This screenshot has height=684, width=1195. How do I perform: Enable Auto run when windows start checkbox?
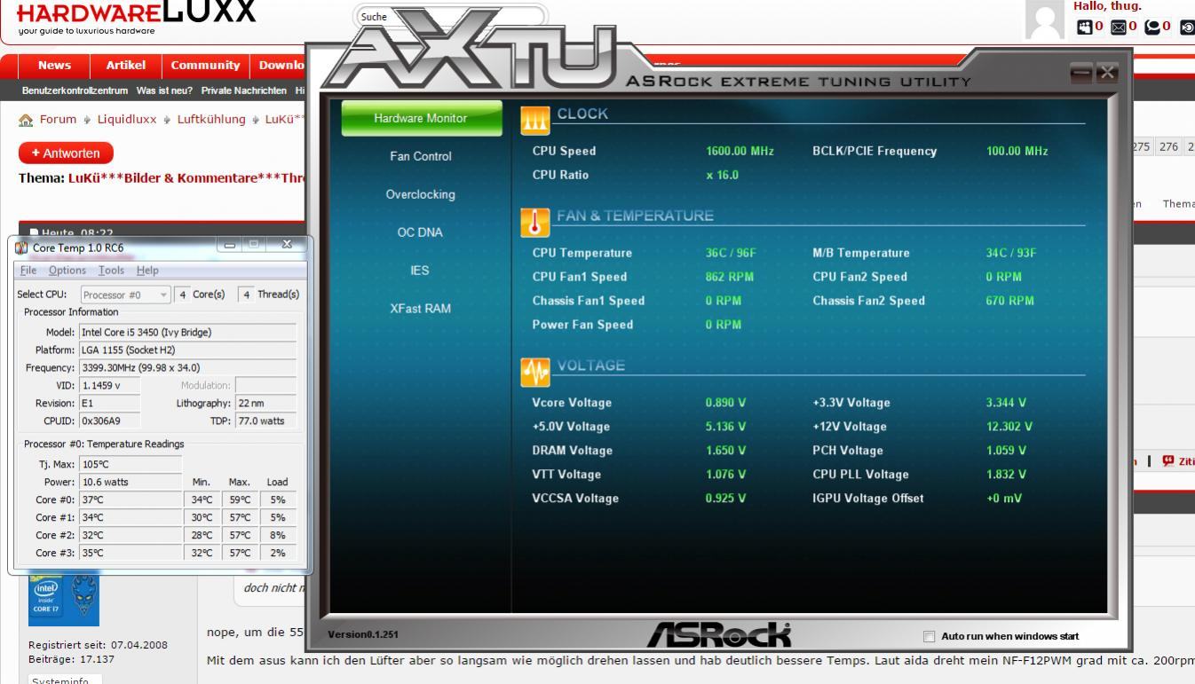coord(929,637)
